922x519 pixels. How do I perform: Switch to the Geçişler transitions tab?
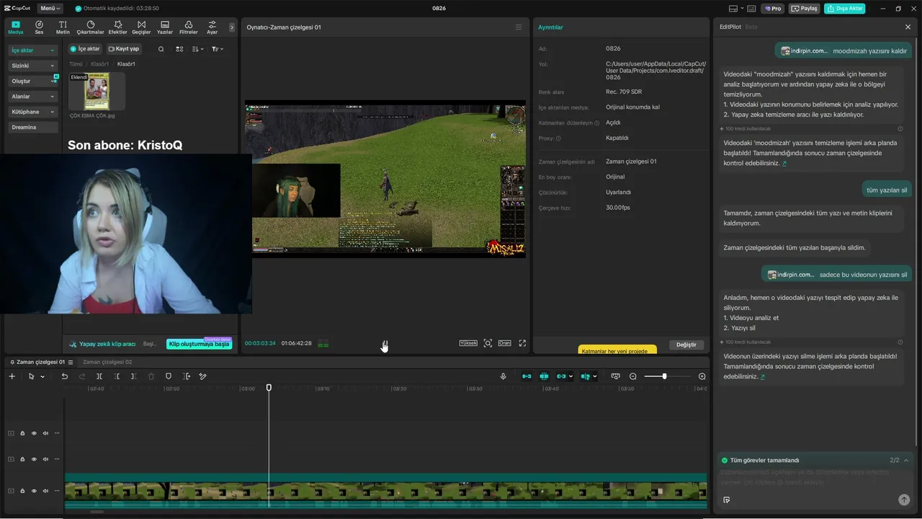[x=141, y=27]
